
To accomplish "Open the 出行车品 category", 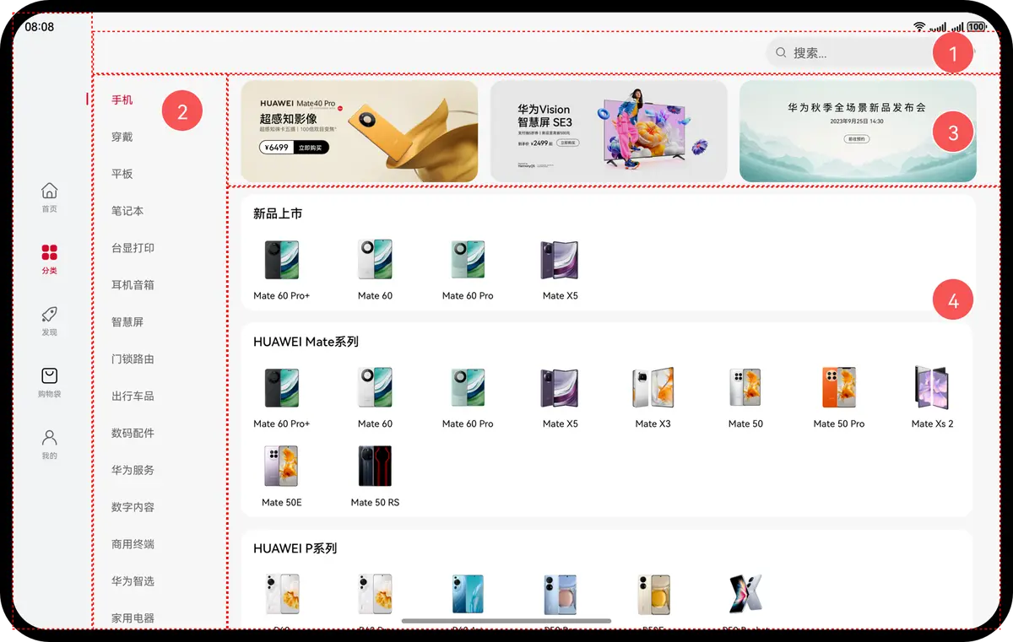I will click(x=133, y=396).
